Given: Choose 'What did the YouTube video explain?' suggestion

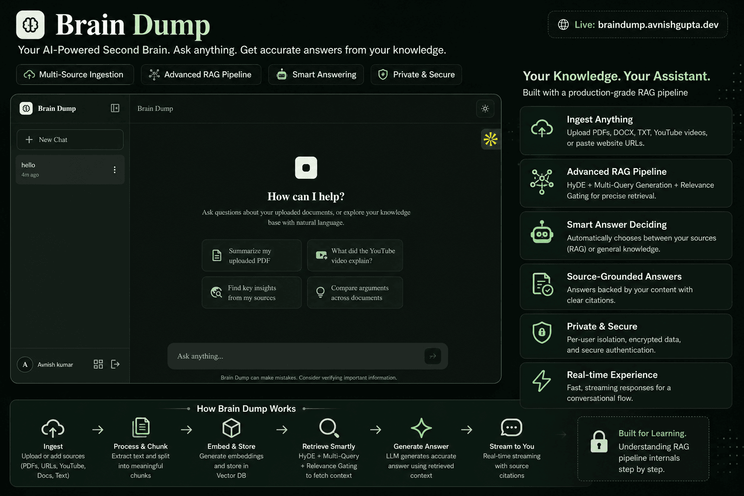Looking at the screenshot, I should pyautogui.click(x=355, y=255).
